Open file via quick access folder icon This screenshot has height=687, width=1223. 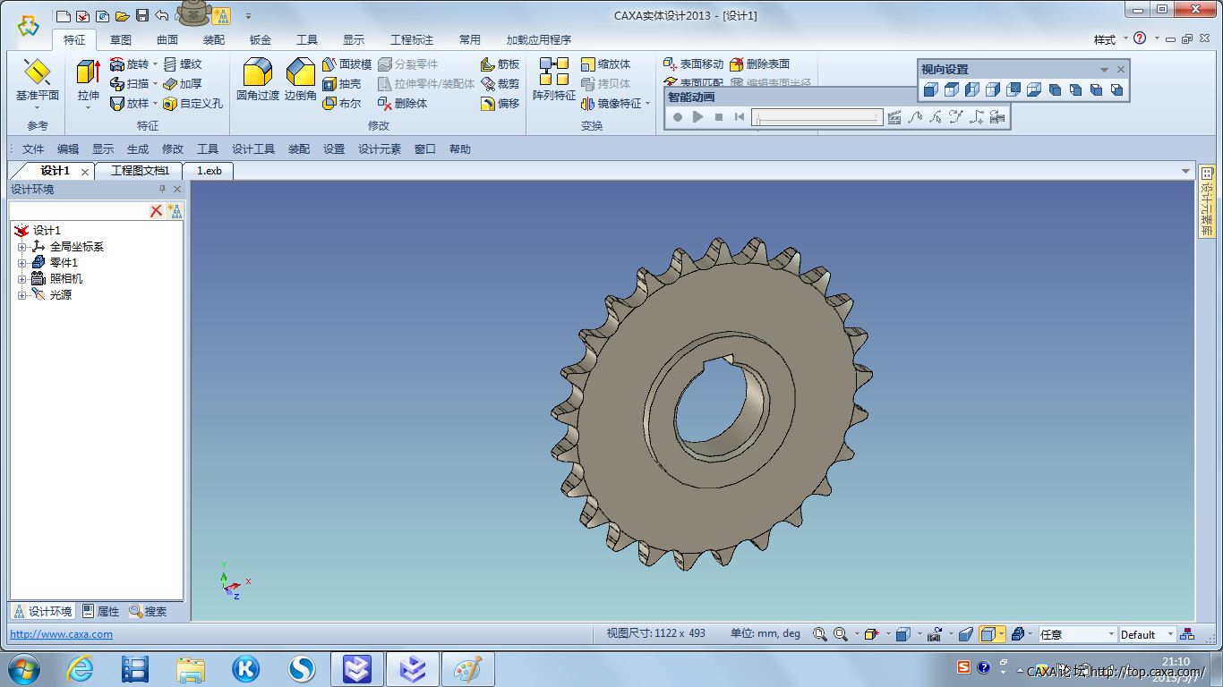(x=123, y=15)
